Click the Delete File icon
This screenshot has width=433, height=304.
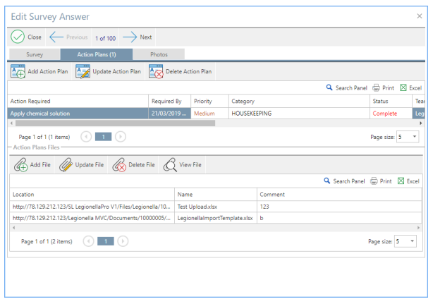tap(118, 165)
